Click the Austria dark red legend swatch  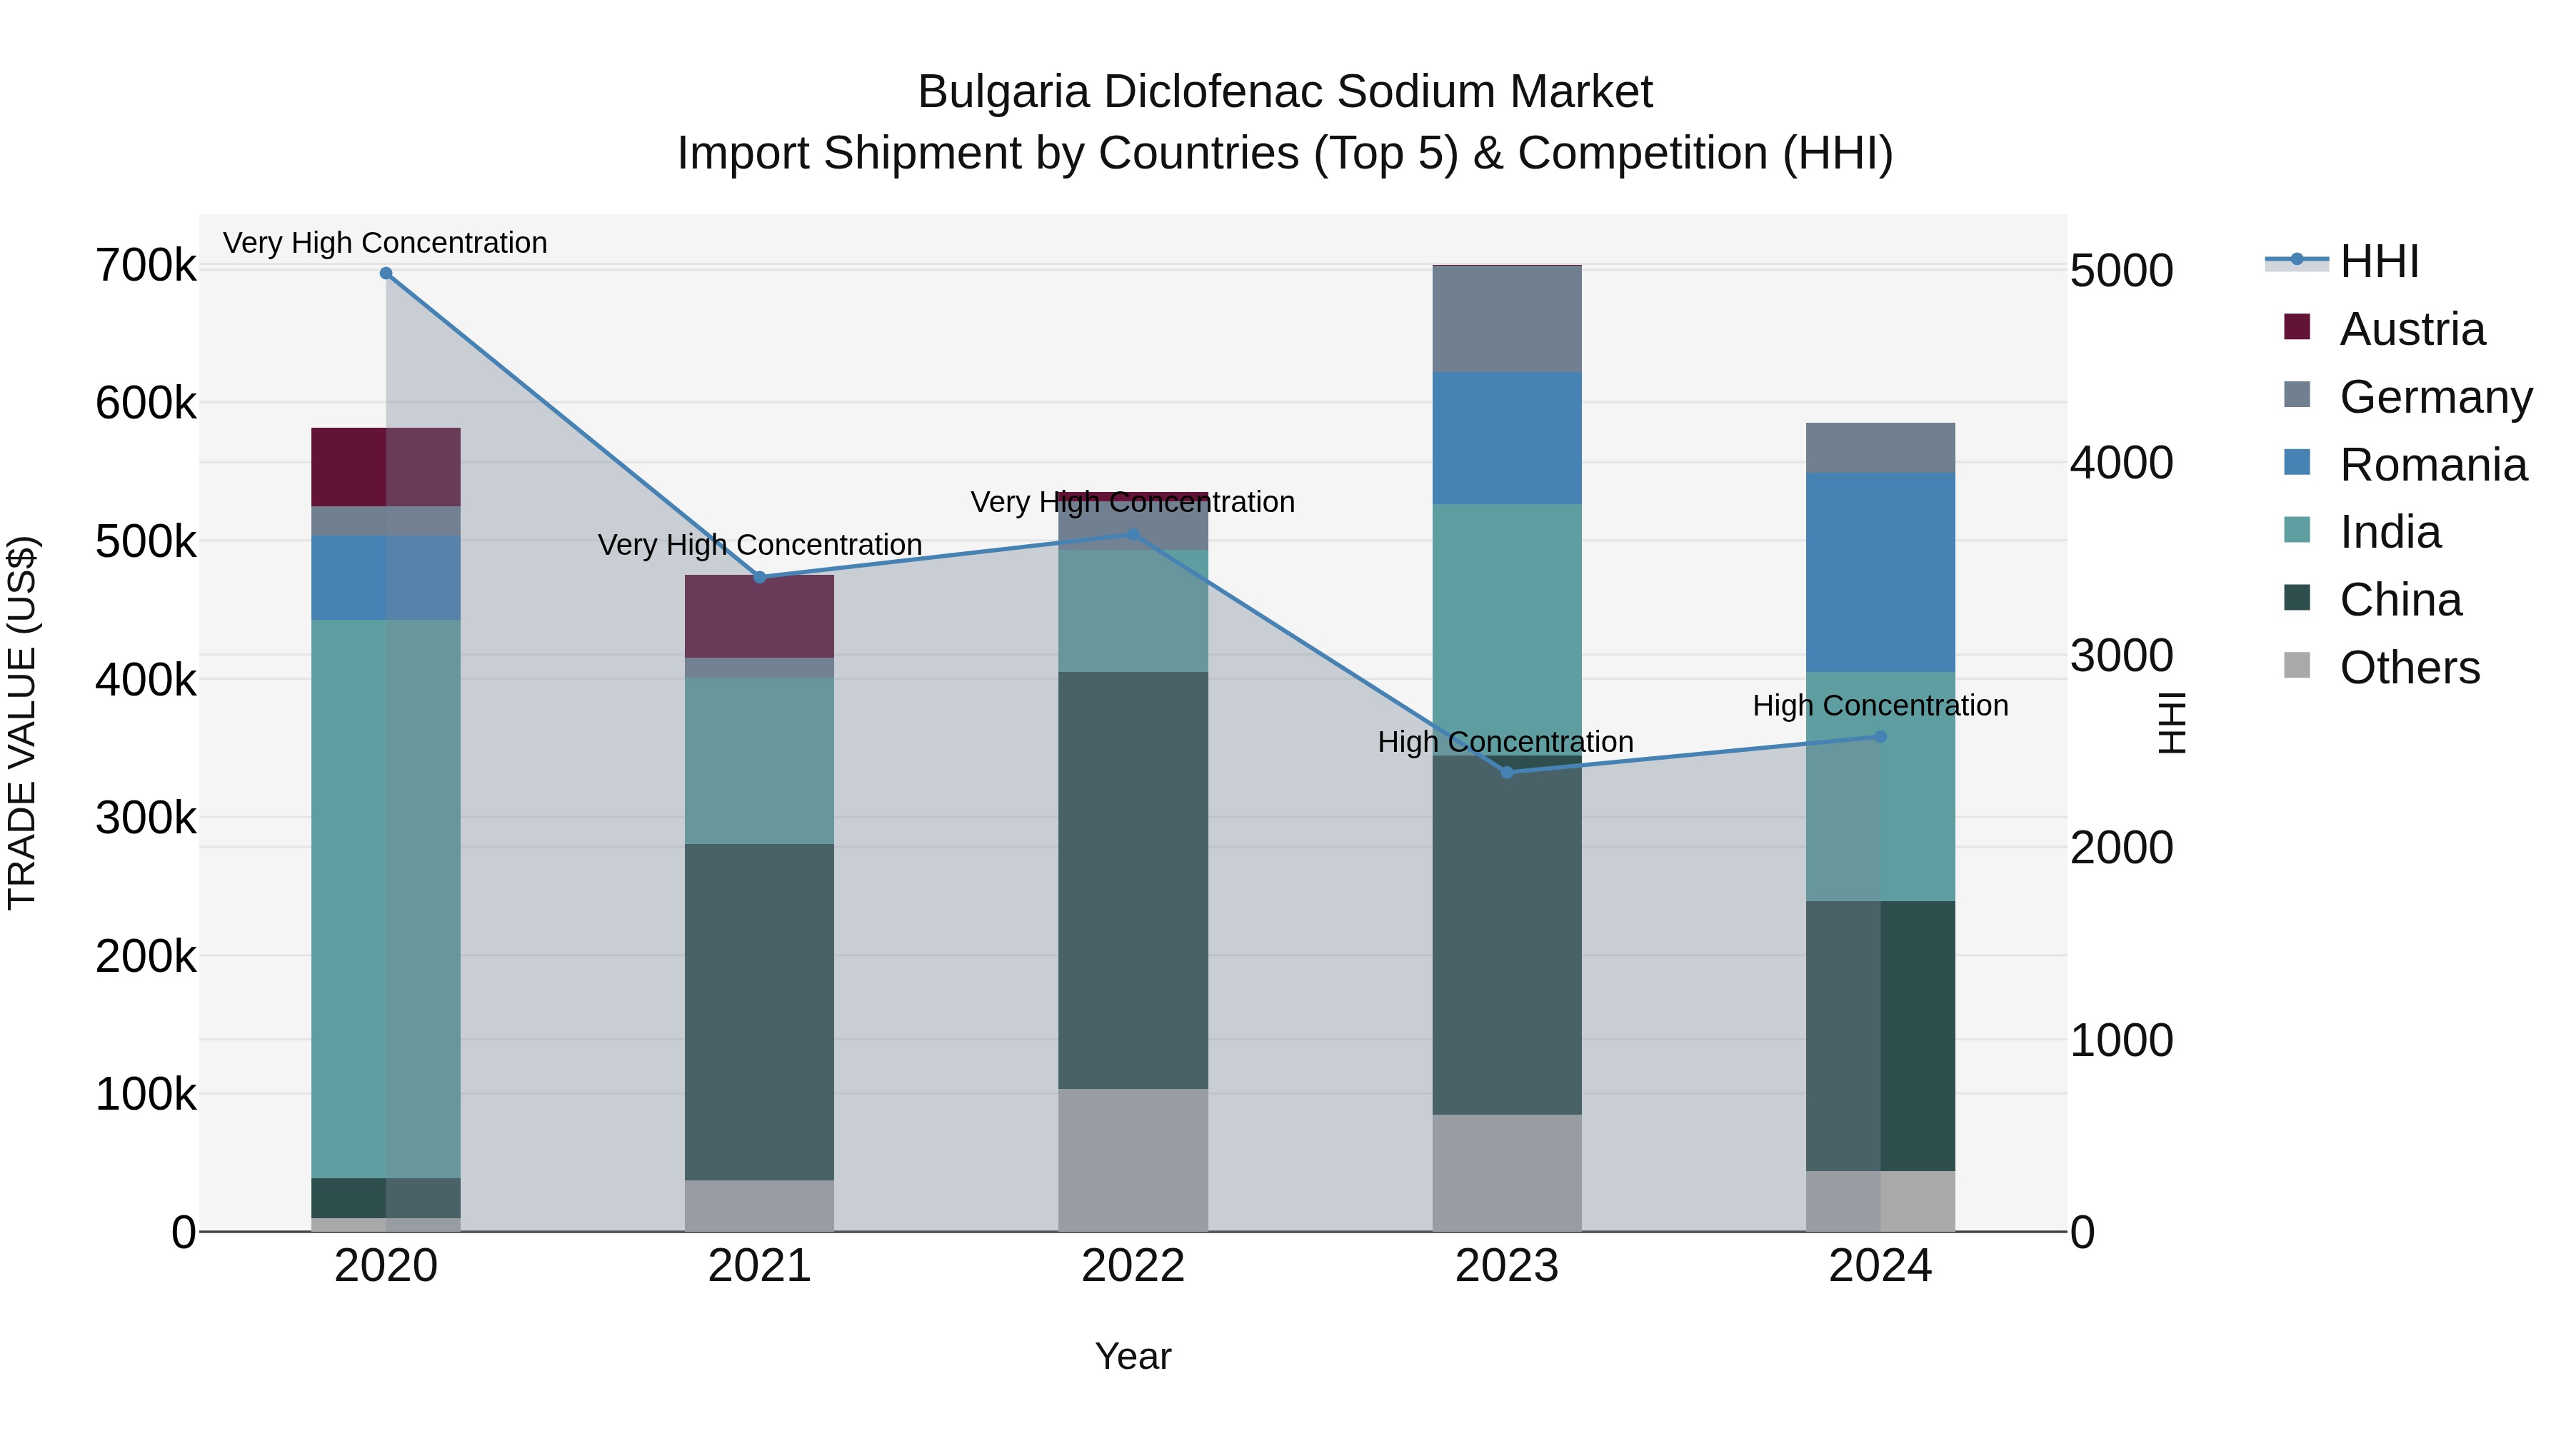click(x=2297, y=326)
